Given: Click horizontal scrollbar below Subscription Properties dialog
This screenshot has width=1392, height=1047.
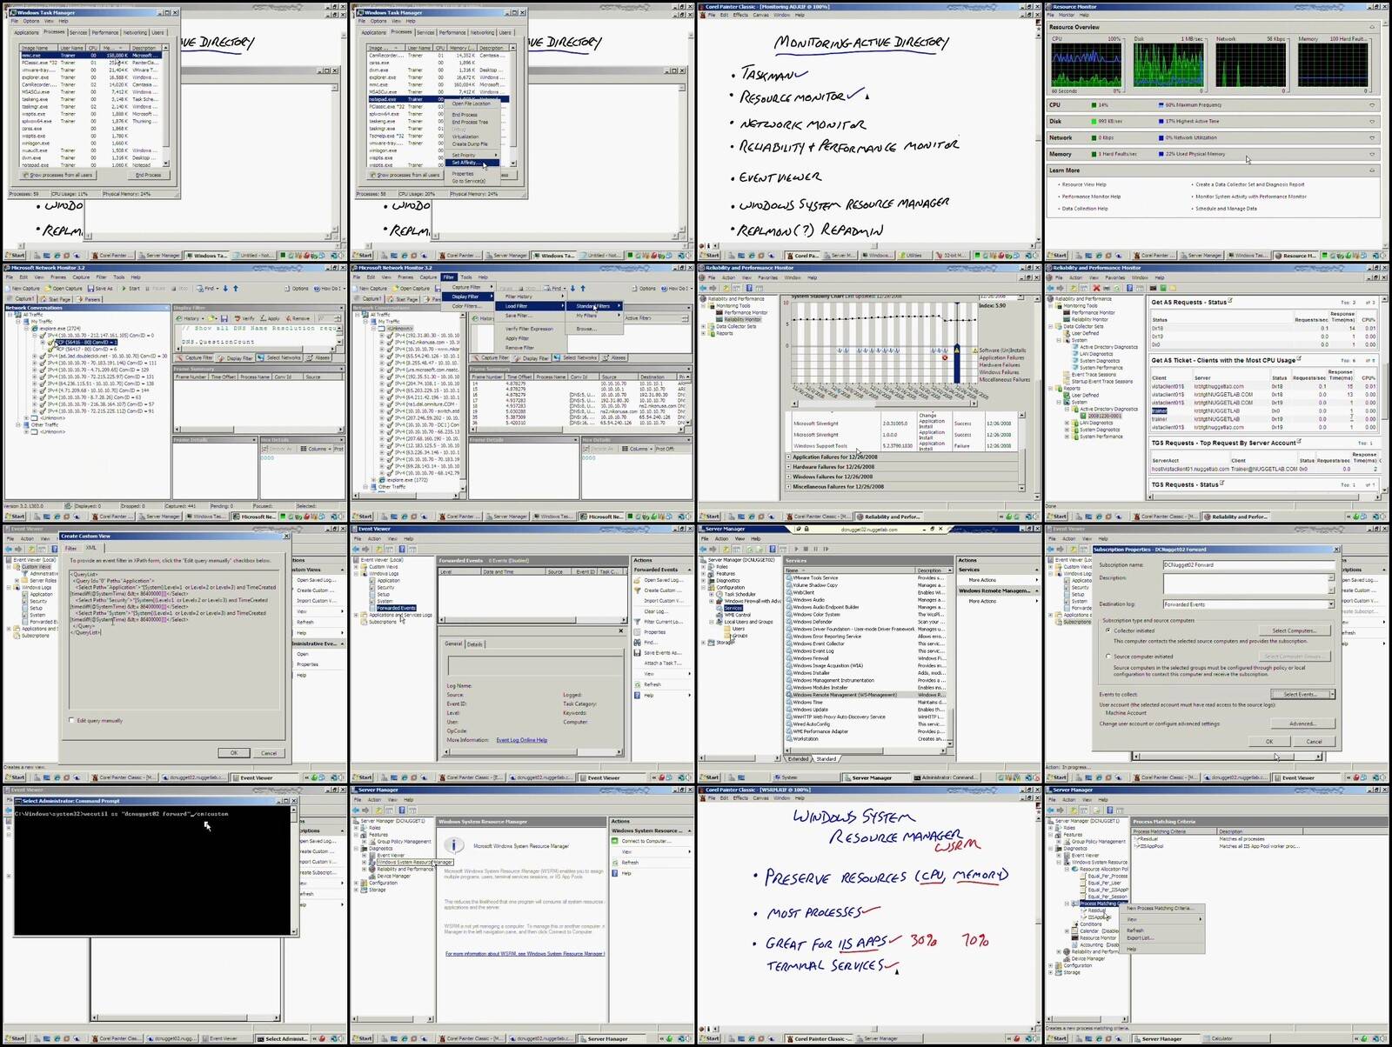Looking at the screenshot, I should 1228,757.
